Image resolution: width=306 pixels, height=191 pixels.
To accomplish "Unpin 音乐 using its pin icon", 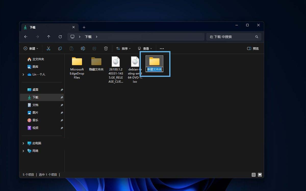I will coord(62,120).
